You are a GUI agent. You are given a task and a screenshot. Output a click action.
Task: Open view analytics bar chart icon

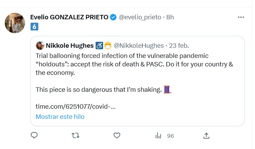[158, 135]
